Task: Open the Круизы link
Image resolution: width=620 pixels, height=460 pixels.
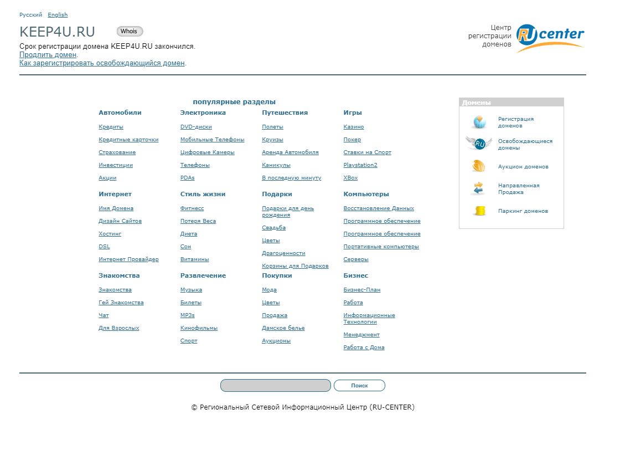Action: [272, 139]
